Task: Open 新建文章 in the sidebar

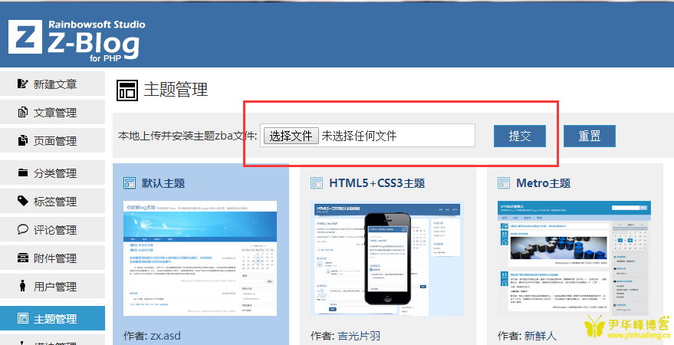Action: tap(52, 84)
